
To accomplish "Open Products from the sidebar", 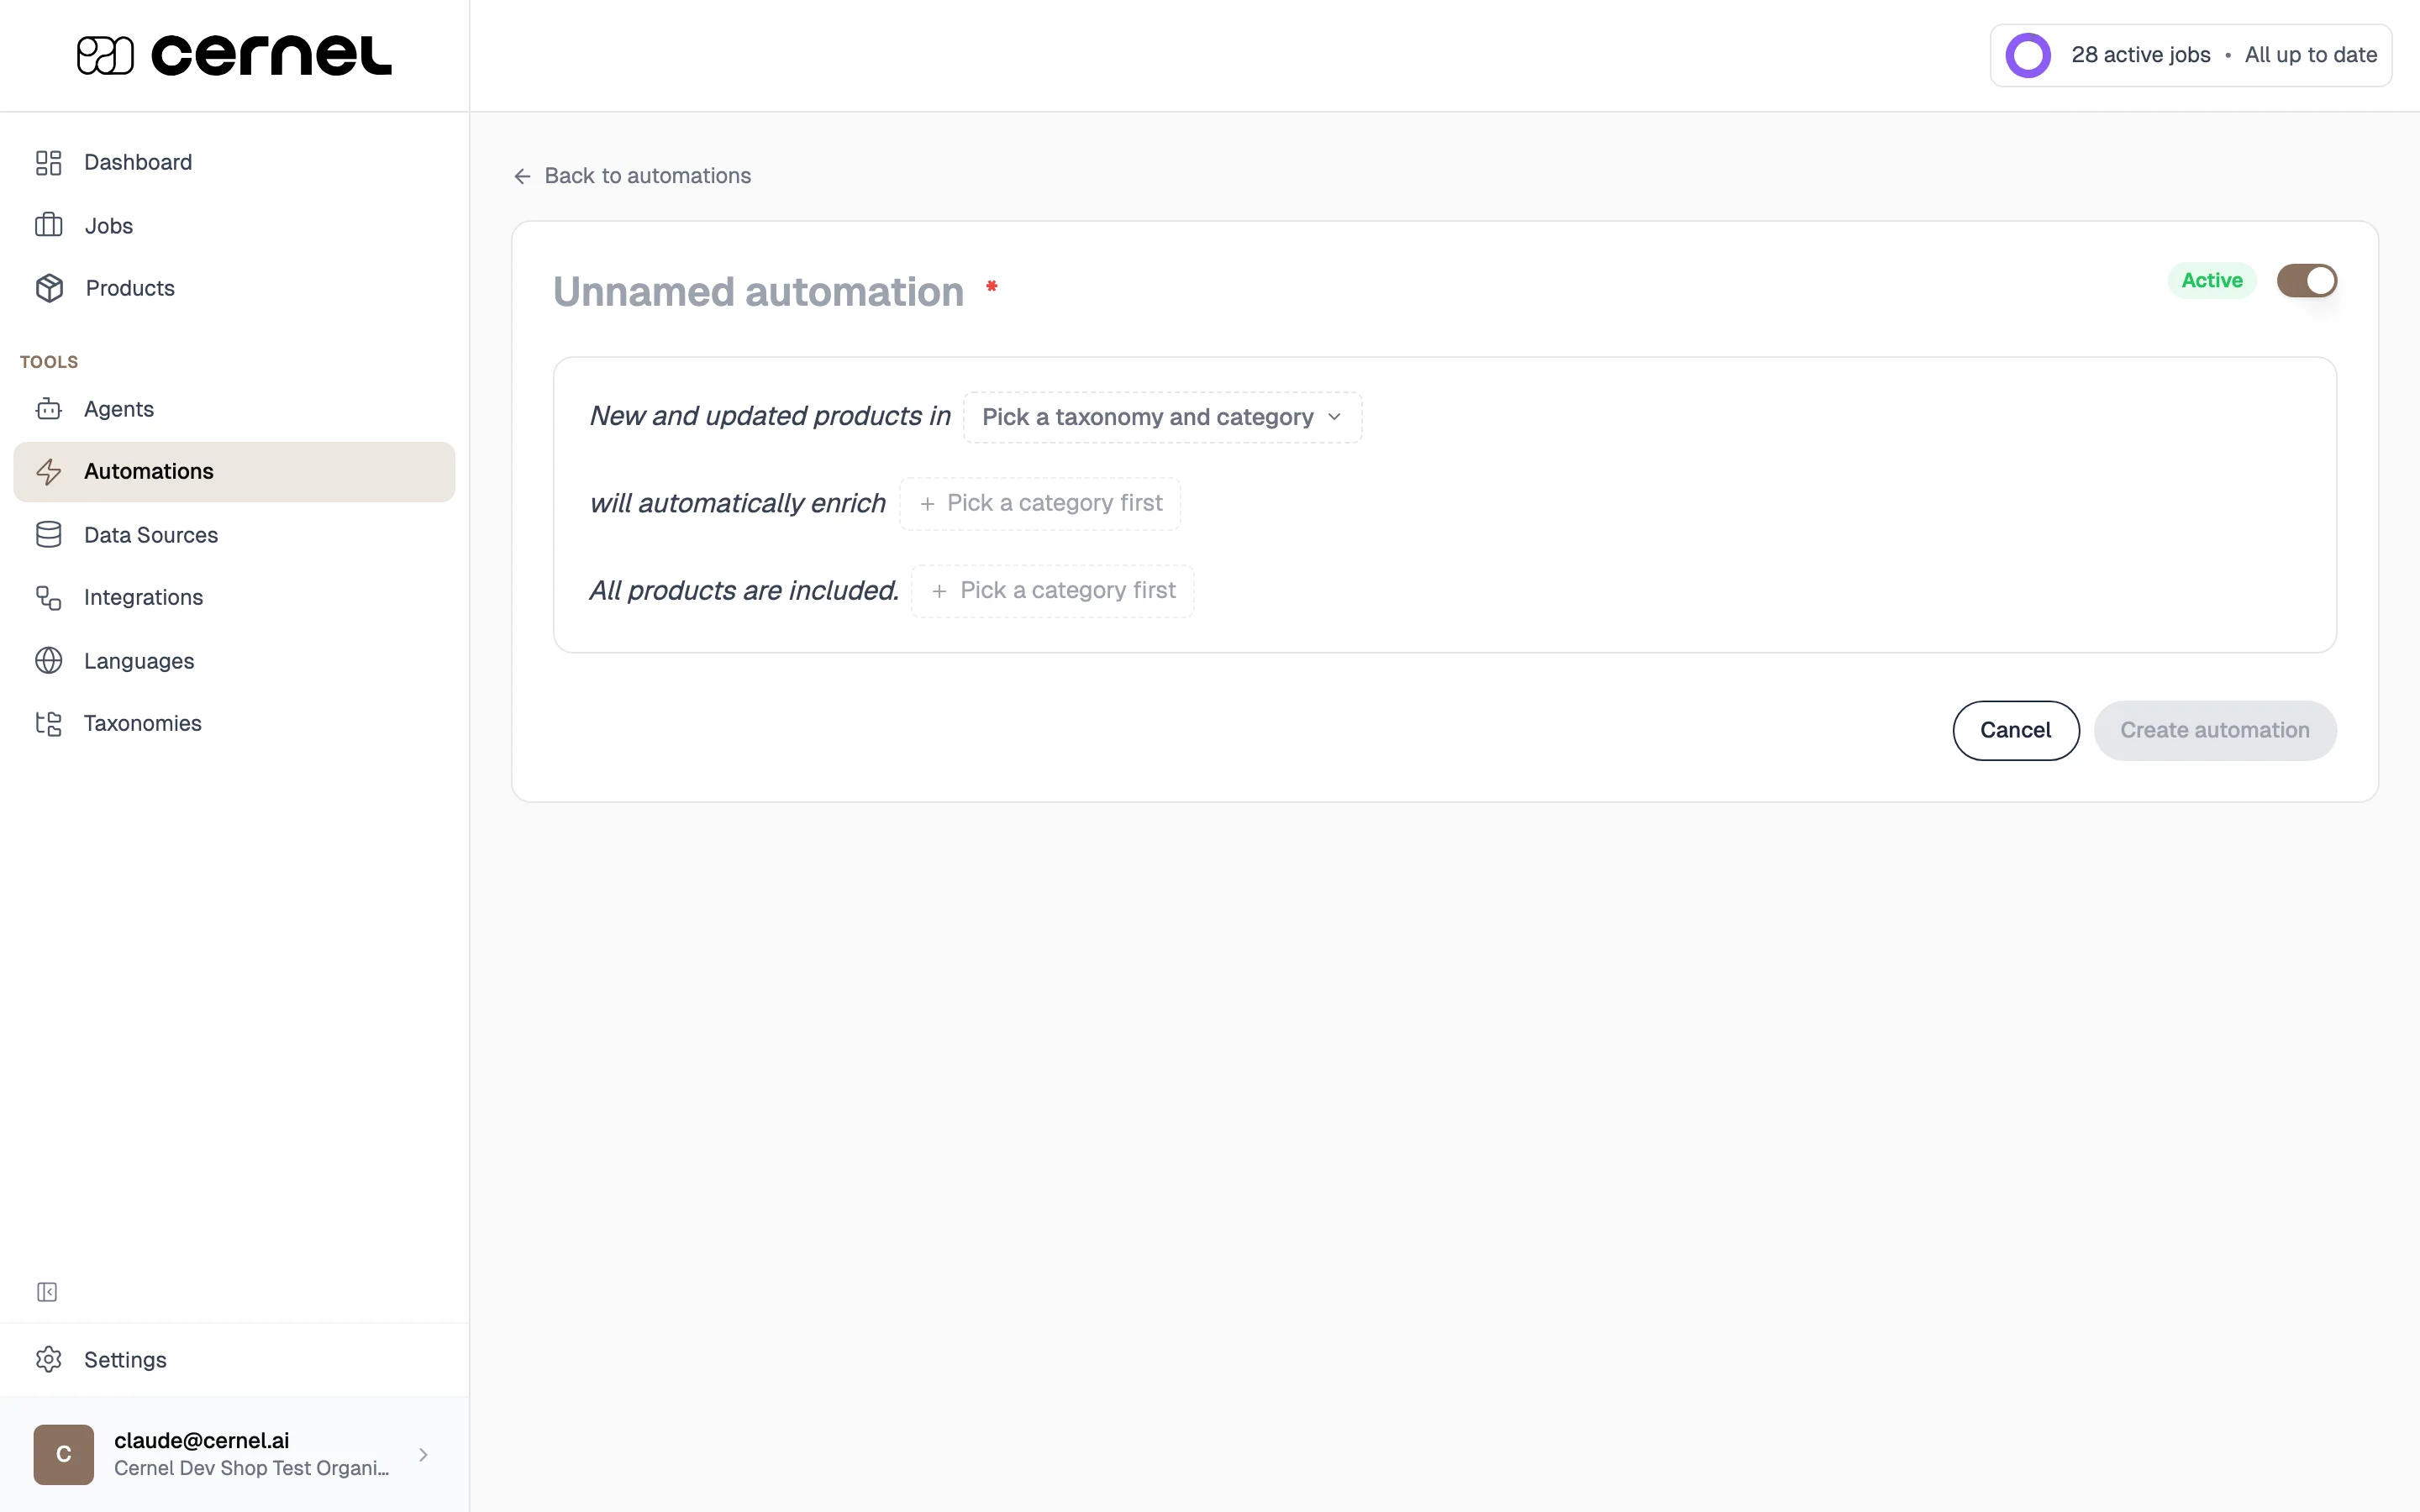I will click(x=234, y=288).
